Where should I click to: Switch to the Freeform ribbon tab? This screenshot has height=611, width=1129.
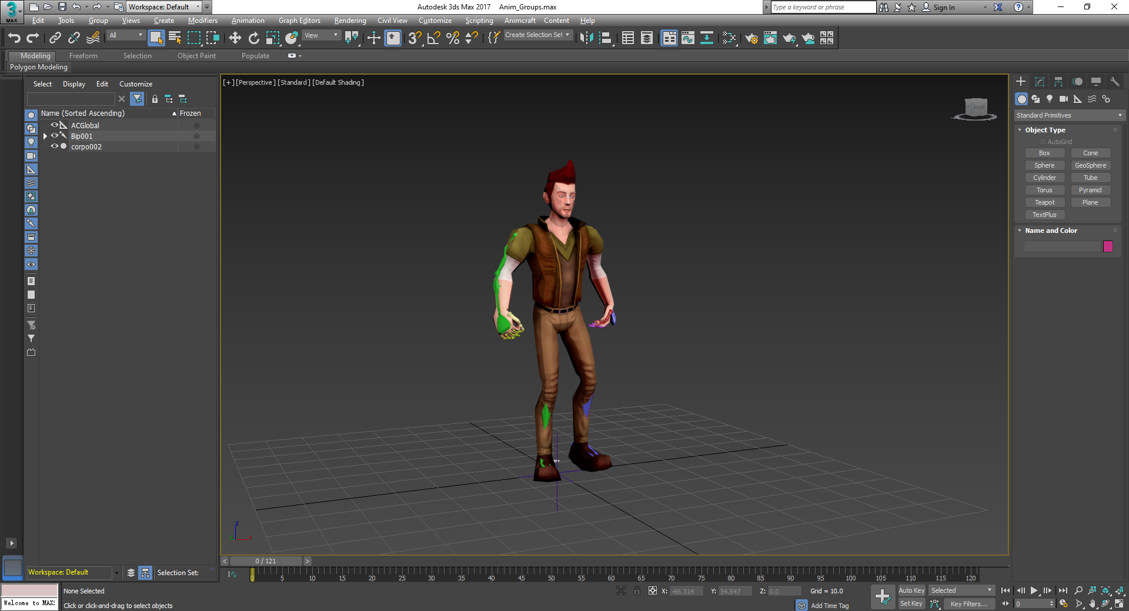(x=83, y=56)
